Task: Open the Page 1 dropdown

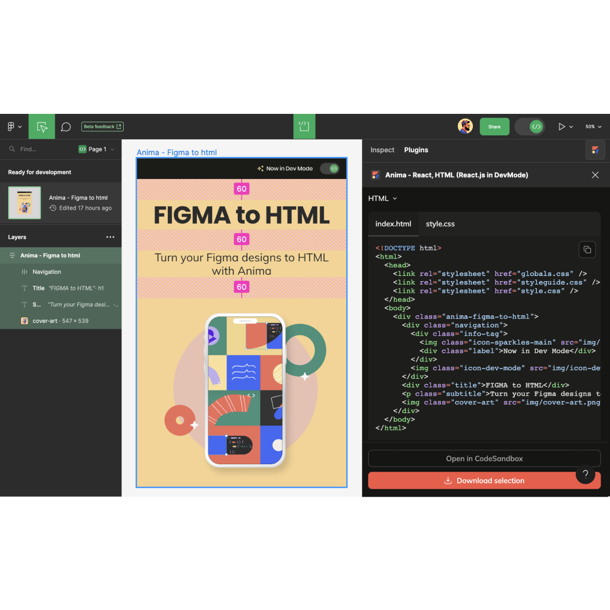Action: [x=96, y=149]
